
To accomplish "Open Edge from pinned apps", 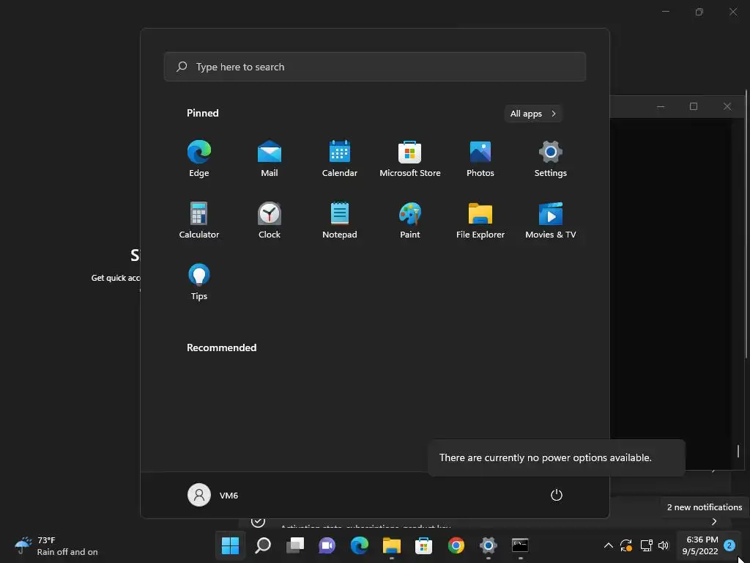I will (x=199, y=158).
